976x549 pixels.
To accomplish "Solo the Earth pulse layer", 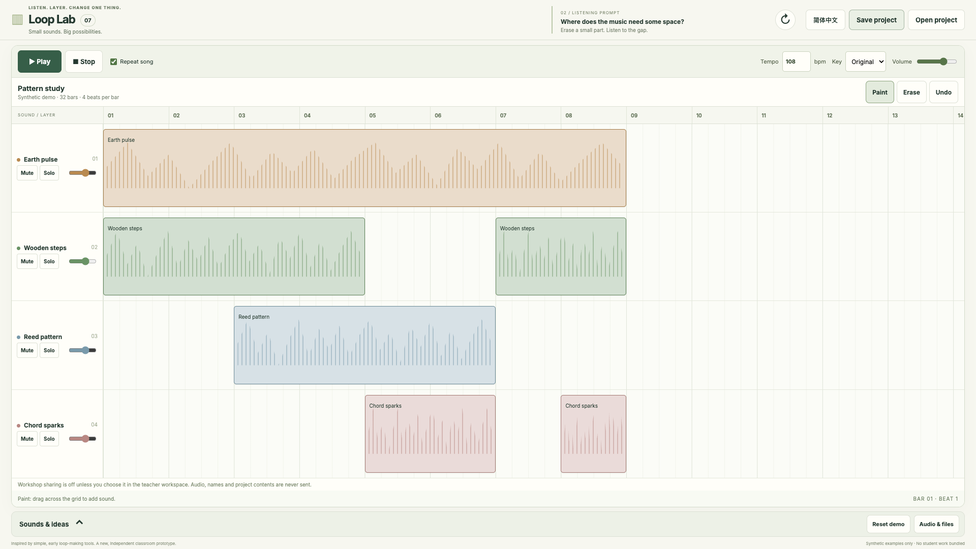I will coord(49,173).
